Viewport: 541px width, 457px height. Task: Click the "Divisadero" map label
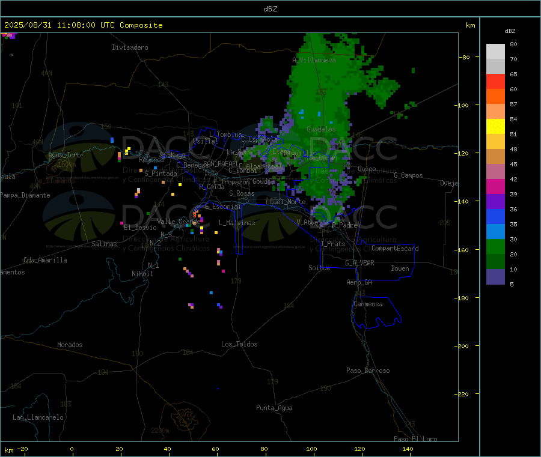[130, 47]
